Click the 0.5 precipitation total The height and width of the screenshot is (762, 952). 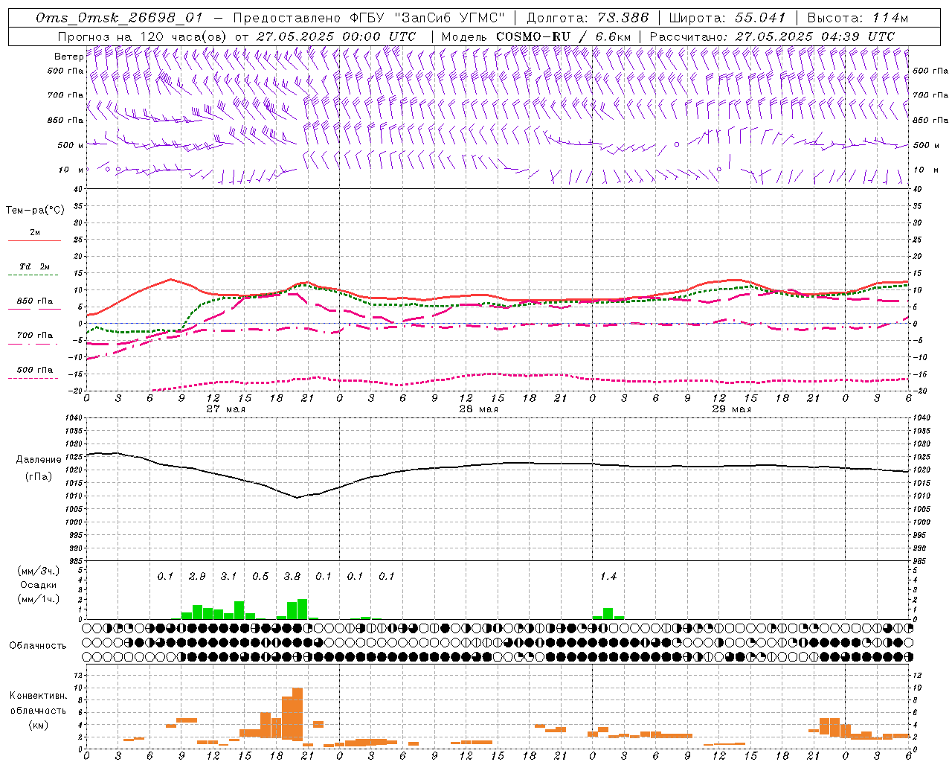[260, 577]
